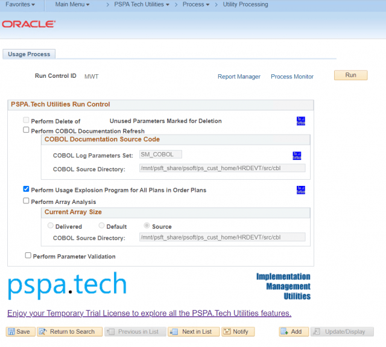Click the Run button
Image resolution: width=386 pixels, height=347 pixels.
pos(350,75)
